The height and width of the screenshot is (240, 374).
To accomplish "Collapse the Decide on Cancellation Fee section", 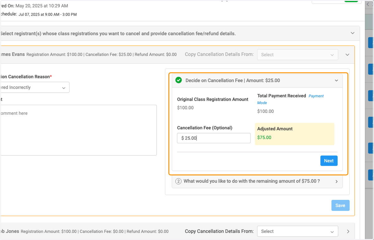I will pyautogui.click(x=336, y=81).
